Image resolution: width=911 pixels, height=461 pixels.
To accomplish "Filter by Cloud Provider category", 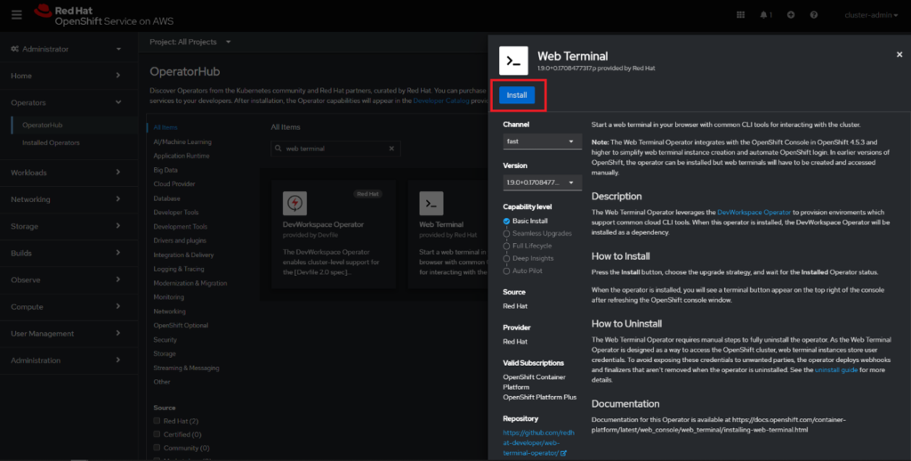I will [x=174, y=183].
